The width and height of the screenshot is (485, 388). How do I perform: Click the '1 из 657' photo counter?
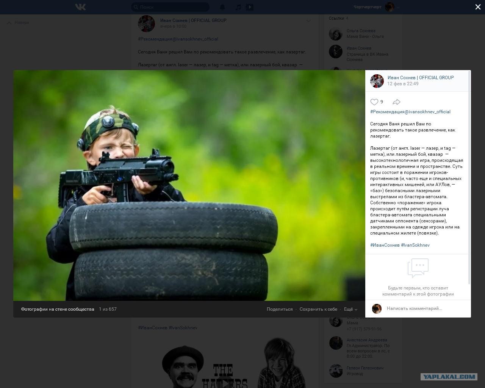108,309
